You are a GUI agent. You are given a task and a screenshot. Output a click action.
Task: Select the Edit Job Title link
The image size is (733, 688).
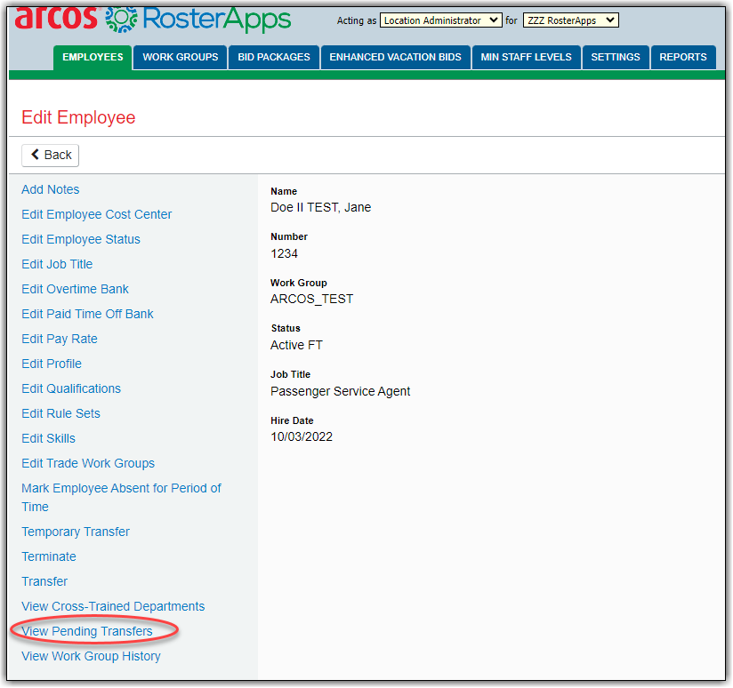[57, 264]
